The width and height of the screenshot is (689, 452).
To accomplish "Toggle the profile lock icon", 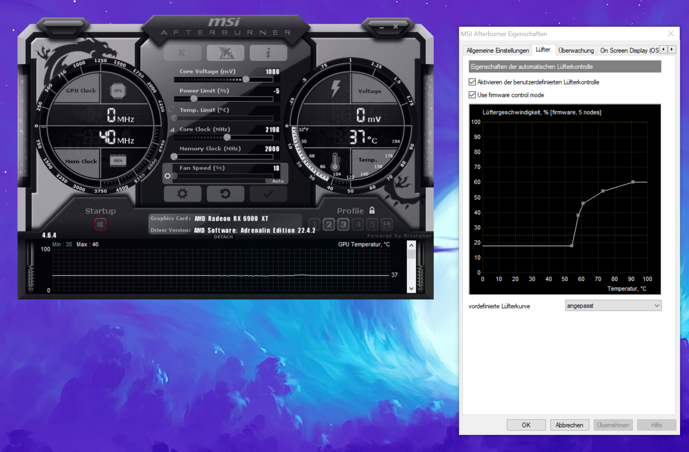I will tap(372, 210).
